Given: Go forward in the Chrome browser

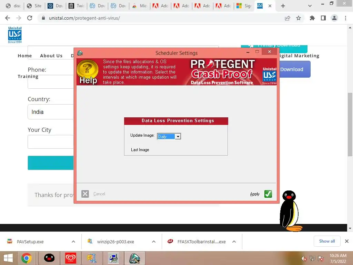Looking at the screenshot, I should (19, 18).
